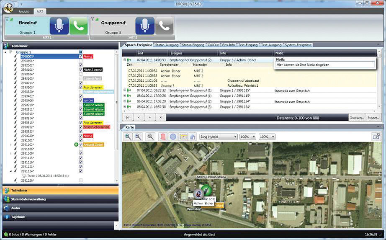
Task: Click the gray phone button for MRT 2
Action: [x=164, y=26]
